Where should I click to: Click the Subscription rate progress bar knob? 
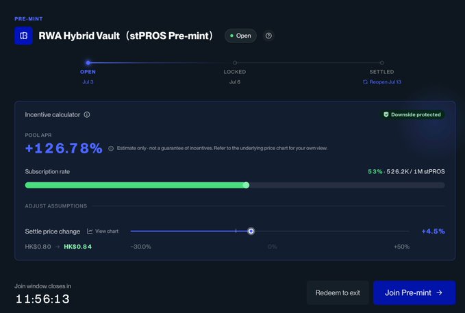(246, 186)
